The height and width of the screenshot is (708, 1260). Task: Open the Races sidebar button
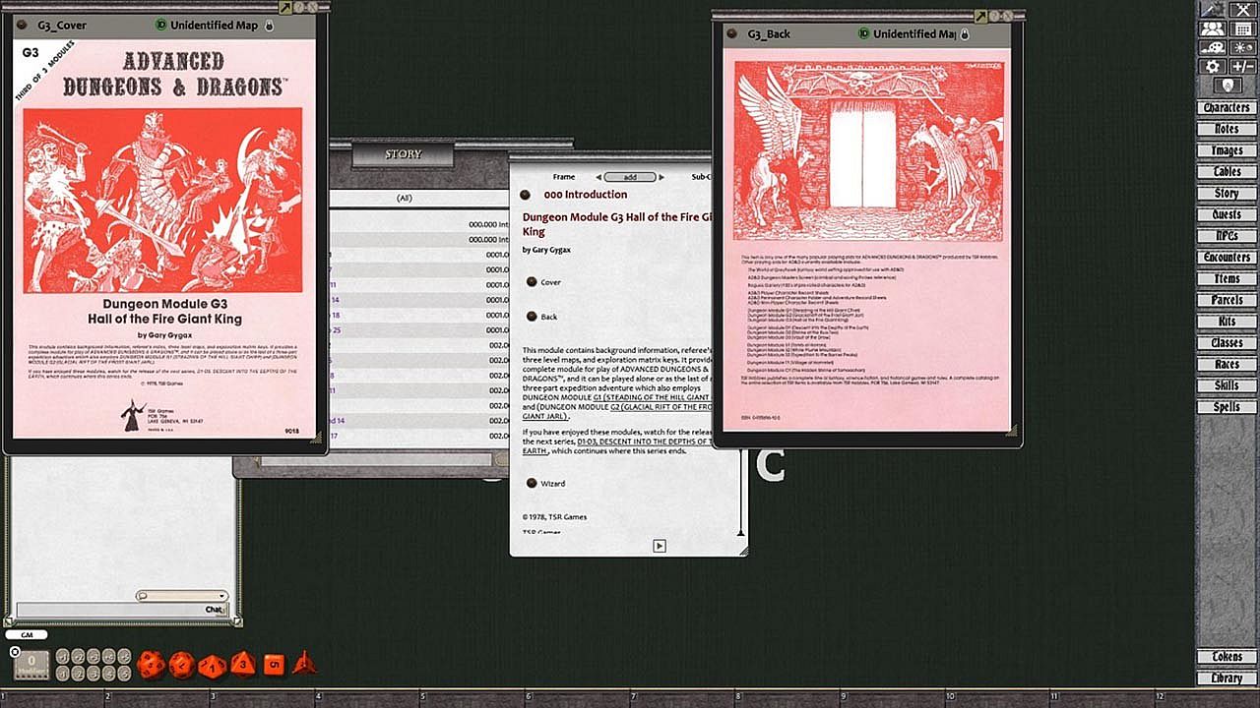click(1226, 365)
